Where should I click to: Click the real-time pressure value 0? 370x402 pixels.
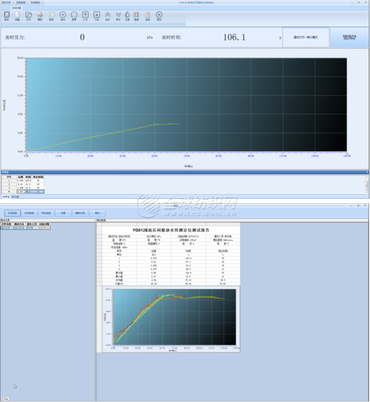(82, 37)
